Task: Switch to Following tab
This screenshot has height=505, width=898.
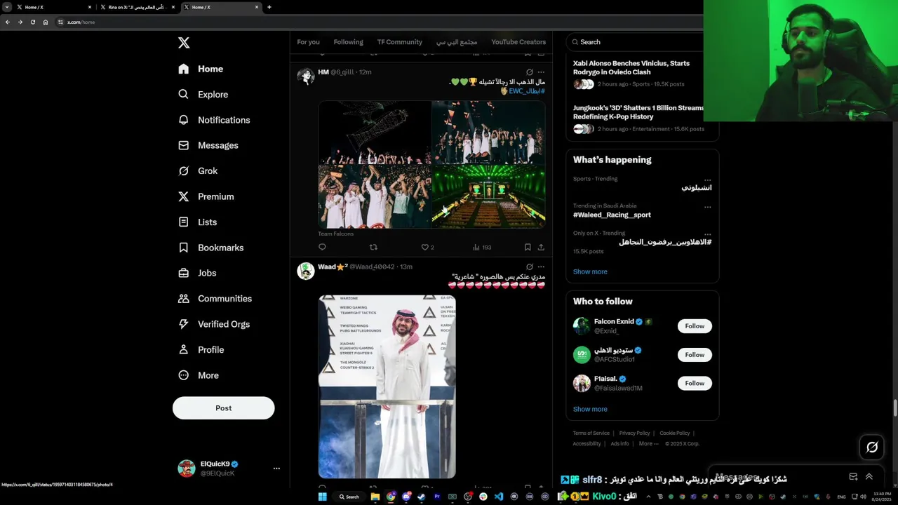Action: pos(348,42)
